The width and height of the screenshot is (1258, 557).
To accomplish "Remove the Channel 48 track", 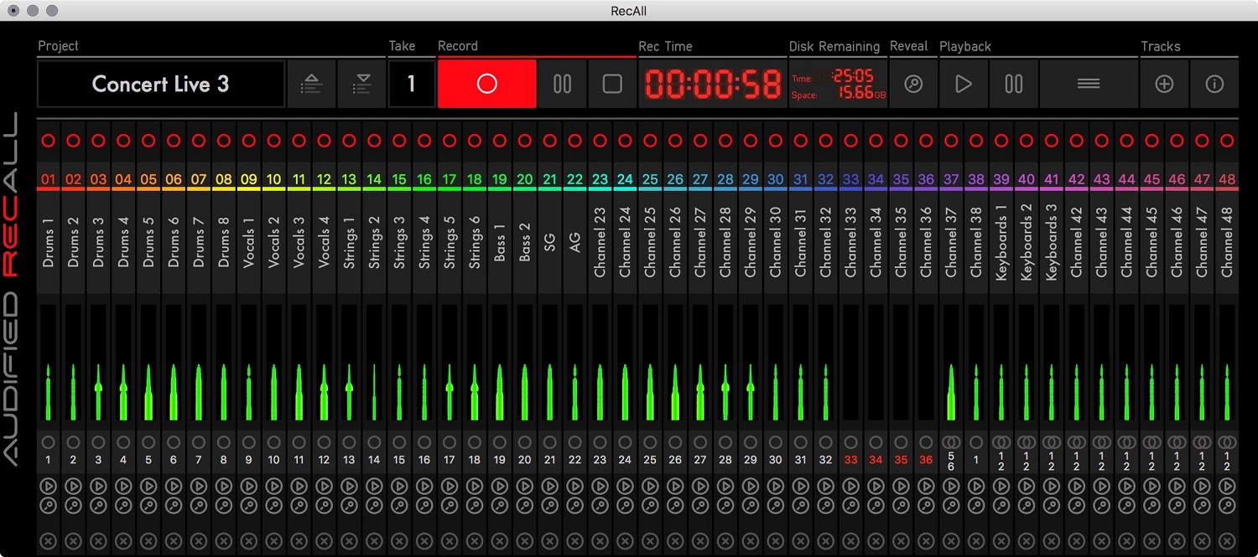I will [1227, 541].
